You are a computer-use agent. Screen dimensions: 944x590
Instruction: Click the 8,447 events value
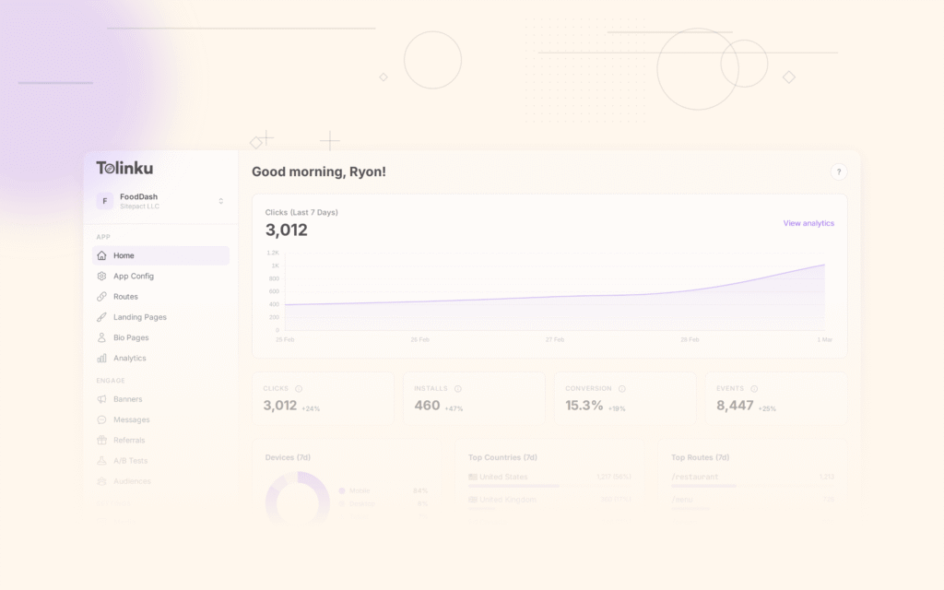(x=735, y=406)
